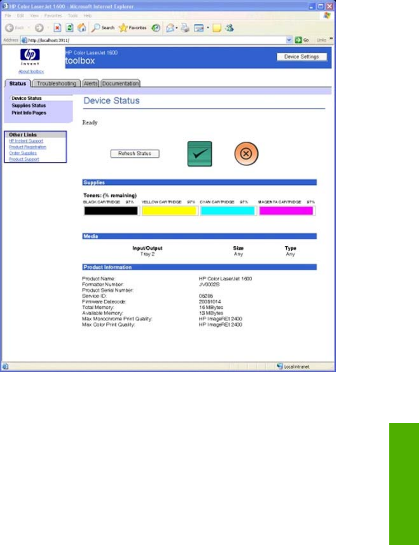Switch to the Status tab
Screen dimensions: 419x545
tap(18, 83)
